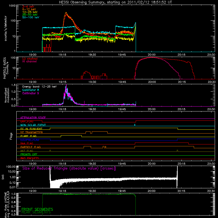Click the 'Mon. Rate LIVETIME' axis label
This screenshot has height=218, width=218.
pyautogui.click(x=5, y=205)
